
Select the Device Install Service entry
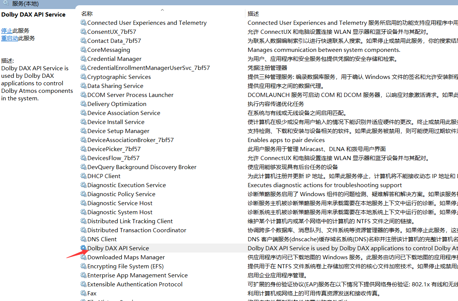(116, 122)
